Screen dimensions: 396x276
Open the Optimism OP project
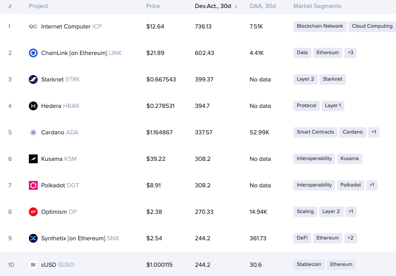(59, 212)
